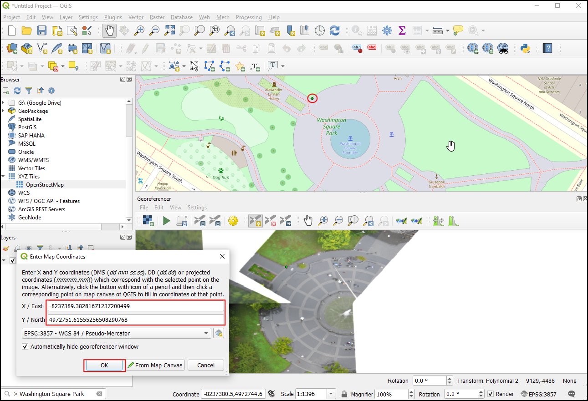Click the From Map Canvas button
Image resolution: width=588 pixels, height=401 pixels.
155,365
